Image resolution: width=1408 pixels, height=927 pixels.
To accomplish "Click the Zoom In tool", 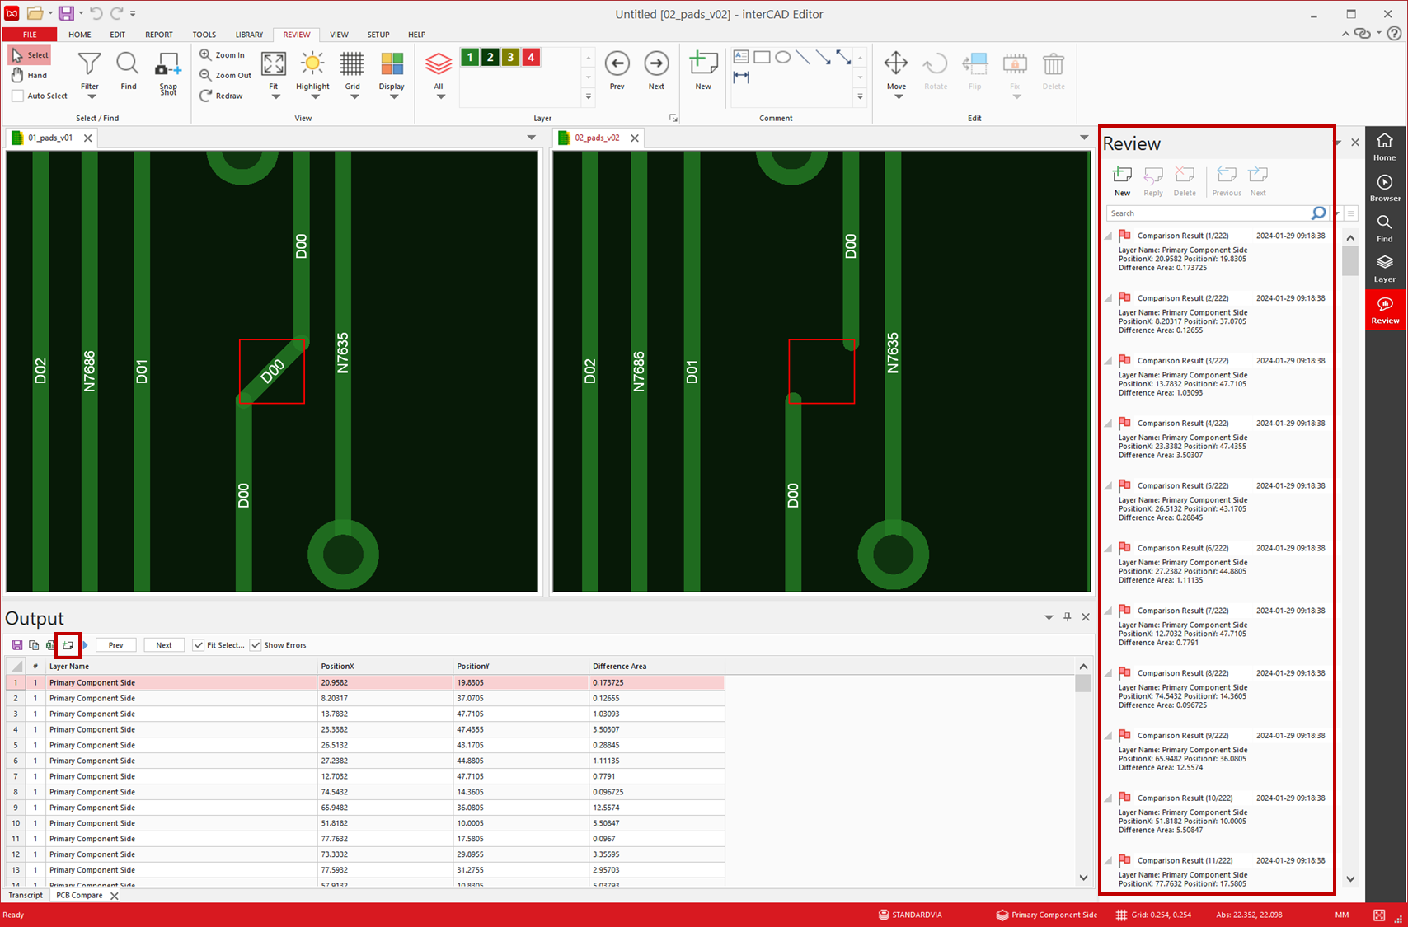I will [223, 54].
